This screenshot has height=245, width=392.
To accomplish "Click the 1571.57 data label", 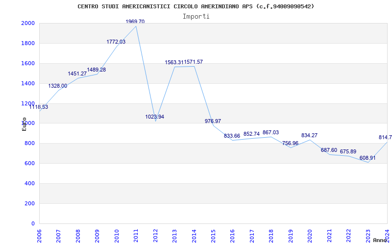I will [x=194, y=62].
